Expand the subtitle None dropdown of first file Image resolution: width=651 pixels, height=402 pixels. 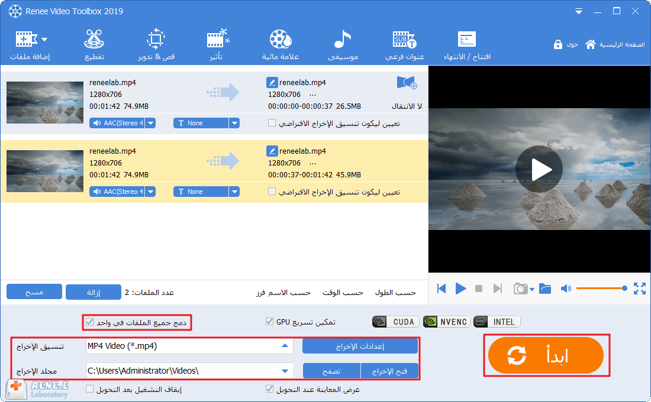(234, 123)
